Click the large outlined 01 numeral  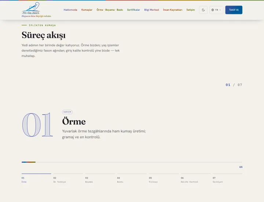[37, 125]
